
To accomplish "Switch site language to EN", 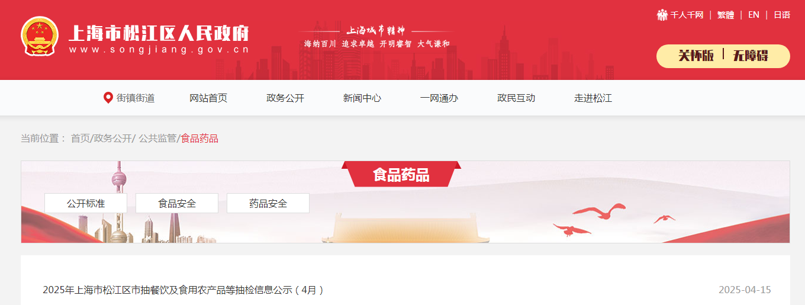I will point(754,15).
